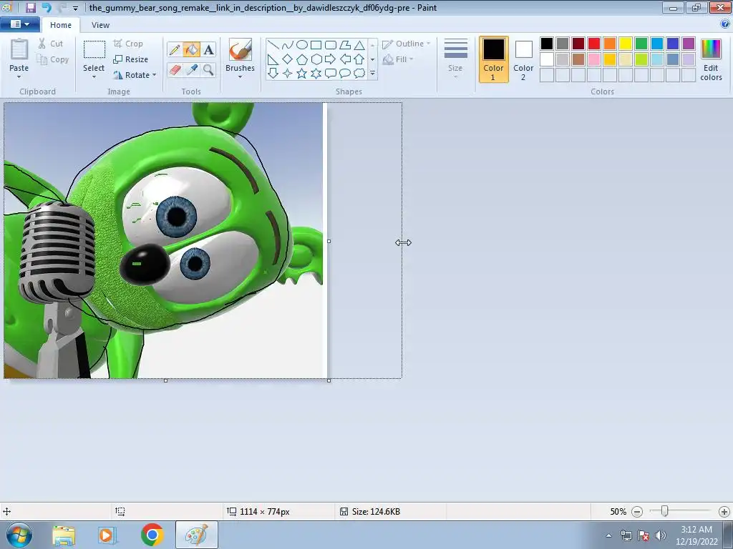Viewport: 733px width, 549px height.
Task: Choose the Hexagon shape
Action: tap(316, 59)
